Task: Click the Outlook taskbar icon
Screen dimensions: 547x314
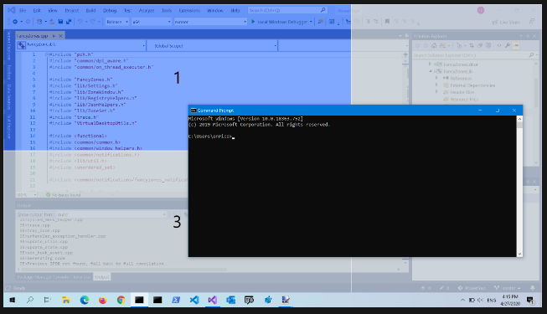Action: (x=231, y=300)
